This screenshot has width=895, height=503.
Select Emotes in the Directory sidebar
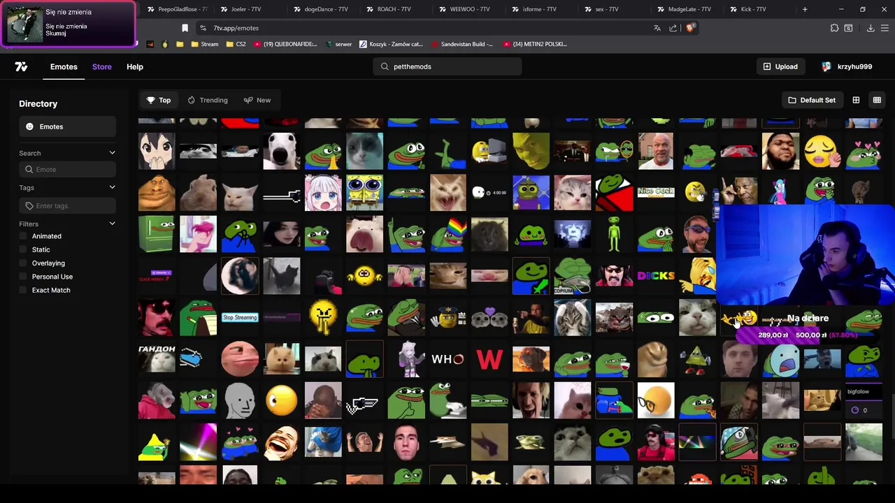pos(67,126)
